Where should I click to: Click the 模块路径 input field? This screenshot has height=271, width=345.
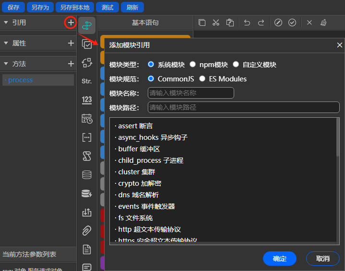pyautogui.click(x=244, y=107)
